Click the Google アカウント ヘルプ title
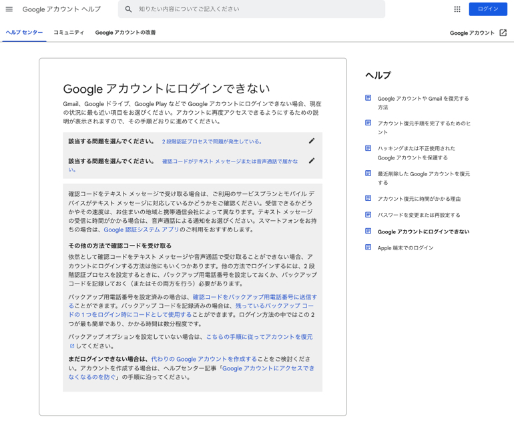The image size is (514, 421). tap(61, 9)
